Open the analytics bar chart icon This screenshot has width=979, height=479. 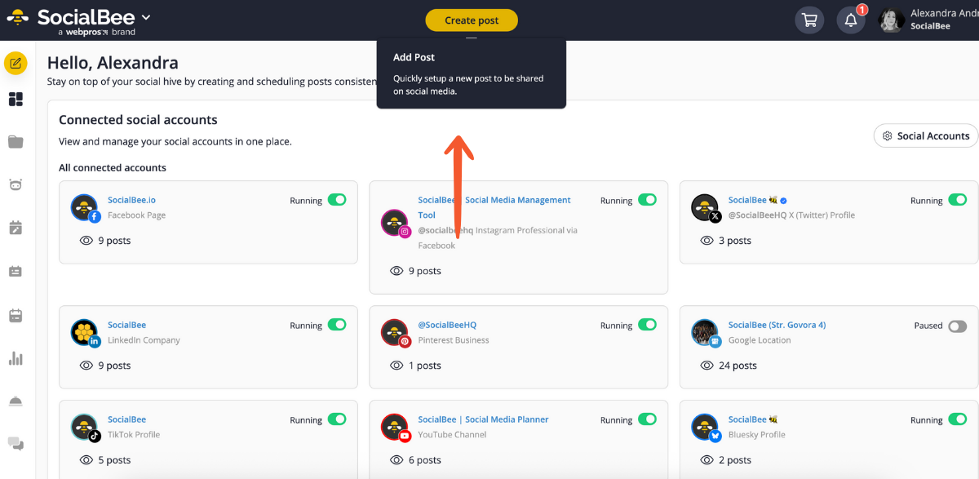[x=16, y=358]
